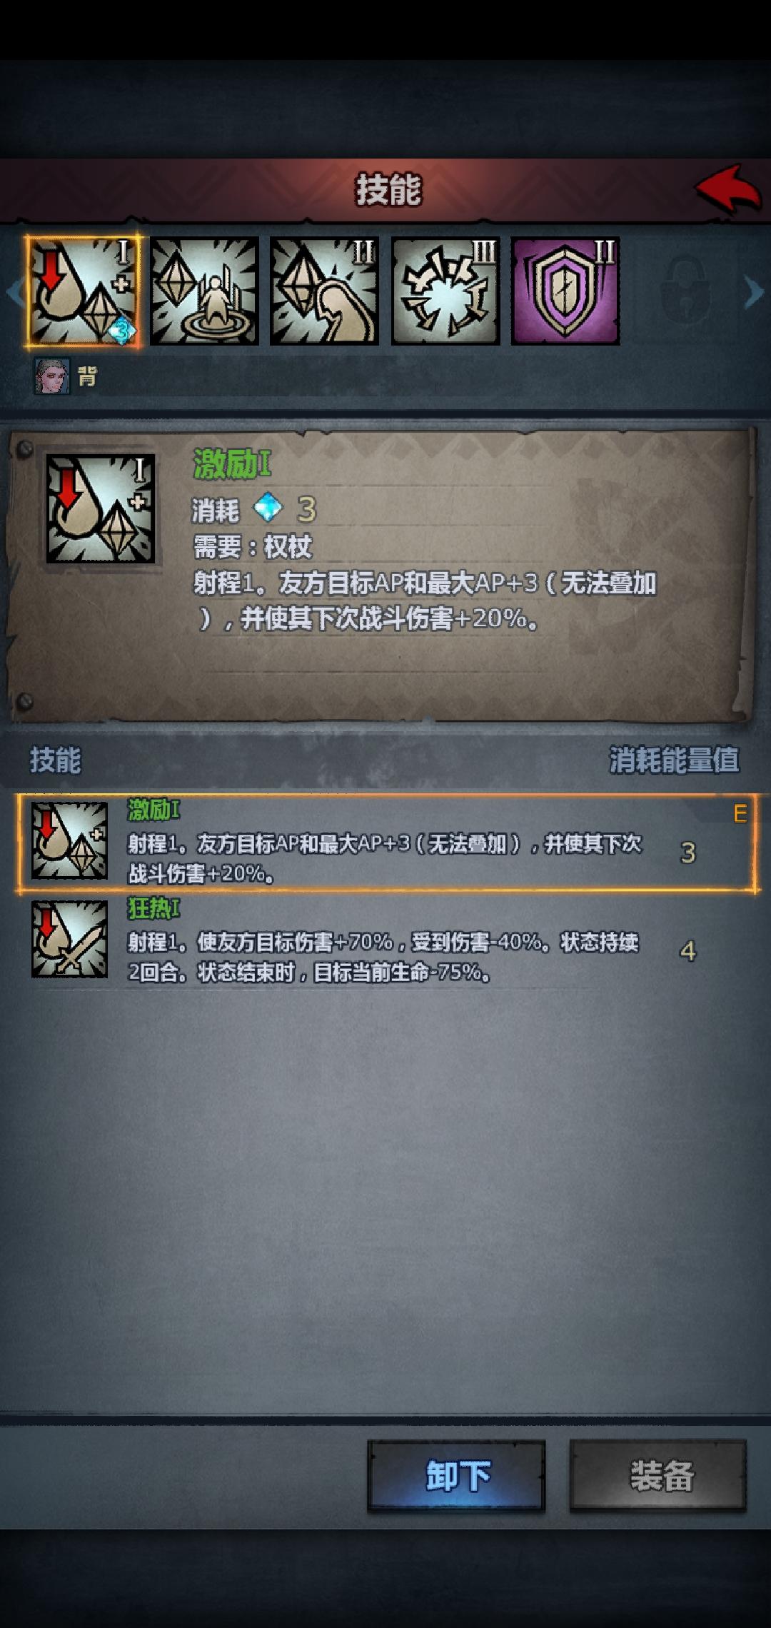The height and width of the screenshot is (1628, 771).
Task: Select the purple shield skill slot
Action: (565, 292)
